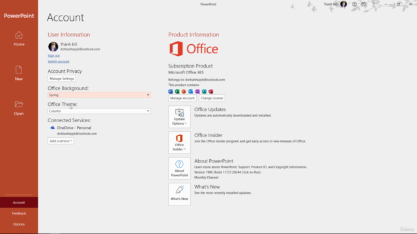The width and height of the screenshot is (417, 234).
Task: Select the Account sidebar entry
Action: (19, 202)
